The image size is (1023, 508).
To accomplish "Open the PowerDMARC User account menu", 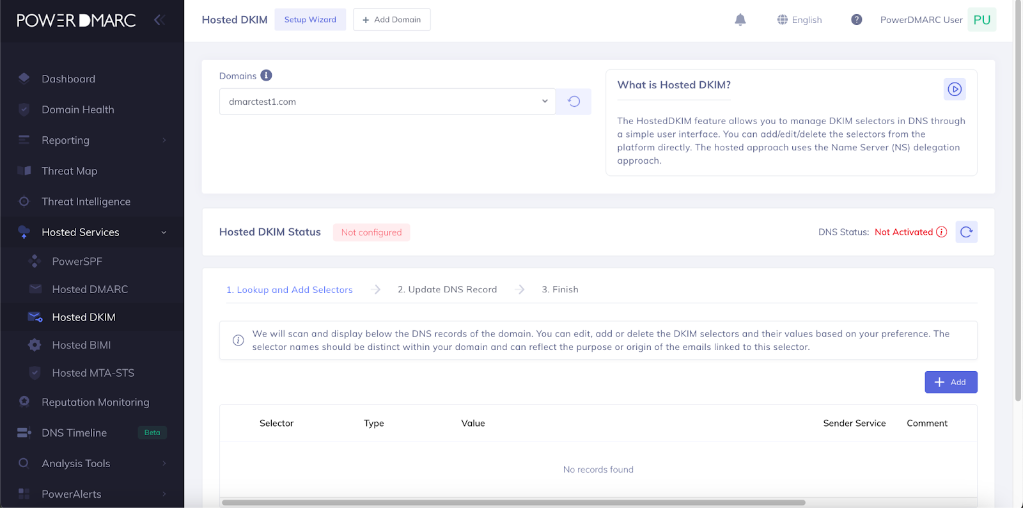I will click(x=921, y=20).
